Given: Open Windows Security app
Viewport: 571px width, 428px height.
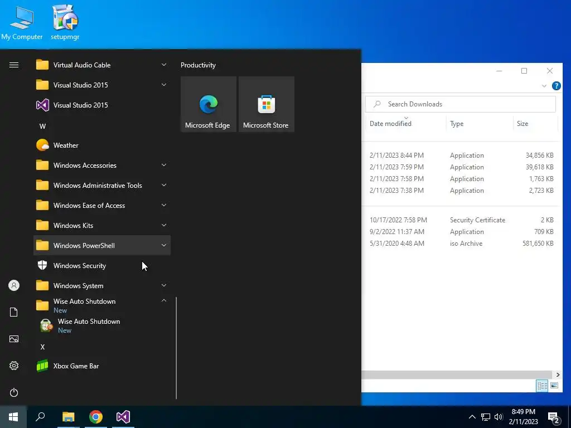Looking at the screenshot, I should [102, 266].
